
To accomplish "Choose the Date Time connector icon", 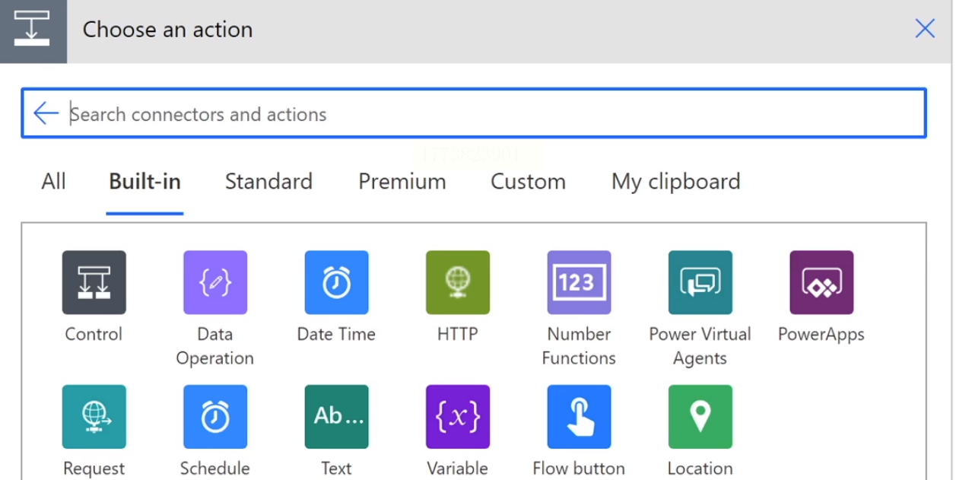I will point(336,283).
